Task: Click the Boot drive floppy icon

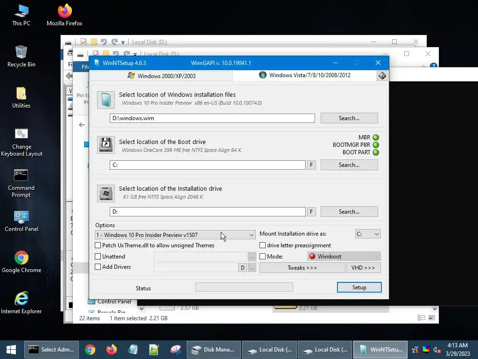Action: point(106,145)
